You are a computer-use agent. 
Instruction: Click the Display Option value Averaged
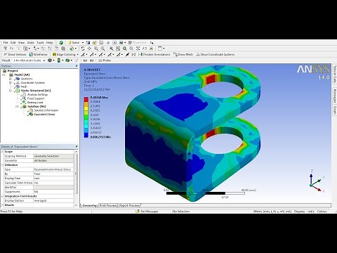tap(53, 201)
